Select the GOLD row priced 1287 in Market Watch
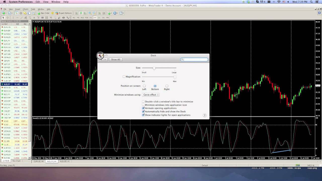322x181 pixels. click(14, 121)
